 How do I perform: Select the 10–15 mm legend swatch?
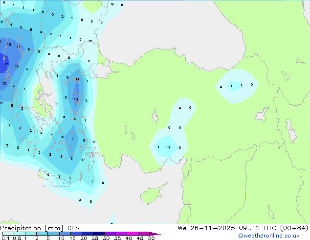pos(65,234)
